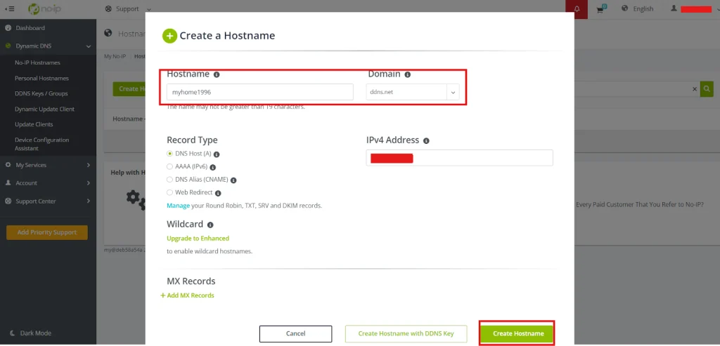Toggle Dark Mode in the sidebar

click(x=35, y=333)
